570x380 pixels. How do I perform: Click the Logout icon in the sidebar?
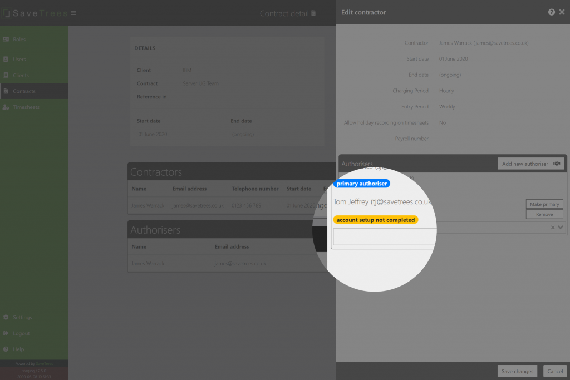(6, 333)
